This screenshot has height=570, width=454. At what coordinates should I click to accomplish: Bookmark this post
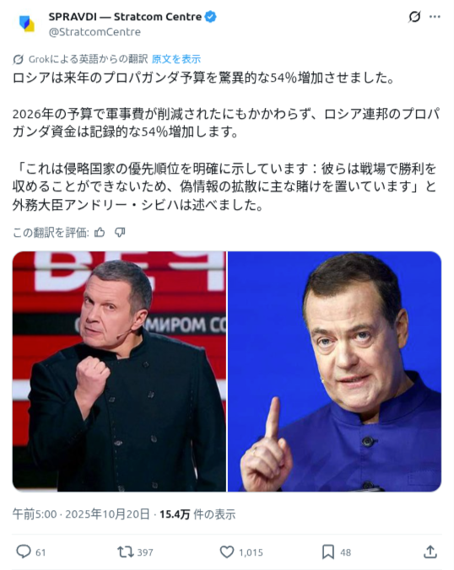(328, 551)
